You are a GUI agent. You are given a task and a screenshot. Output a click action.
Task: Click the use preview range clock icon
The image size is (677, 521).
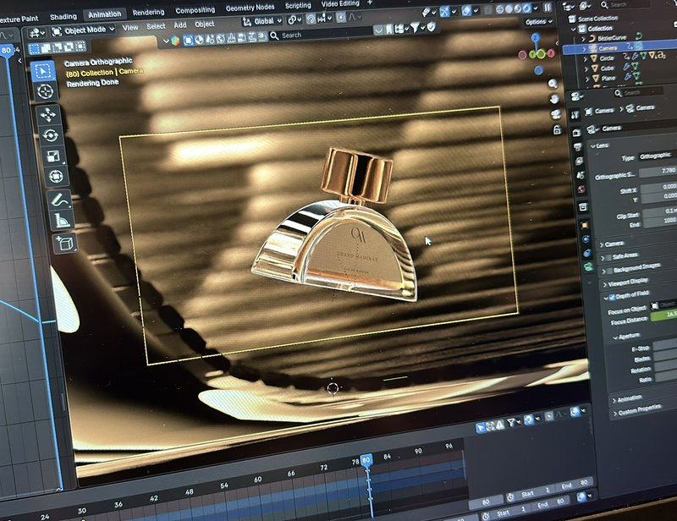[x=510, y=496]
